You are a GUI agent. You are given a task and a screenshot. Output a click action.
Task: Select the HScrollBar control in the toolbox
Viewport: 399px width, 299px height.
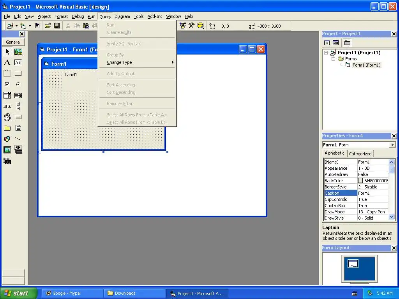pyautogui.click(x=7, y=106)
